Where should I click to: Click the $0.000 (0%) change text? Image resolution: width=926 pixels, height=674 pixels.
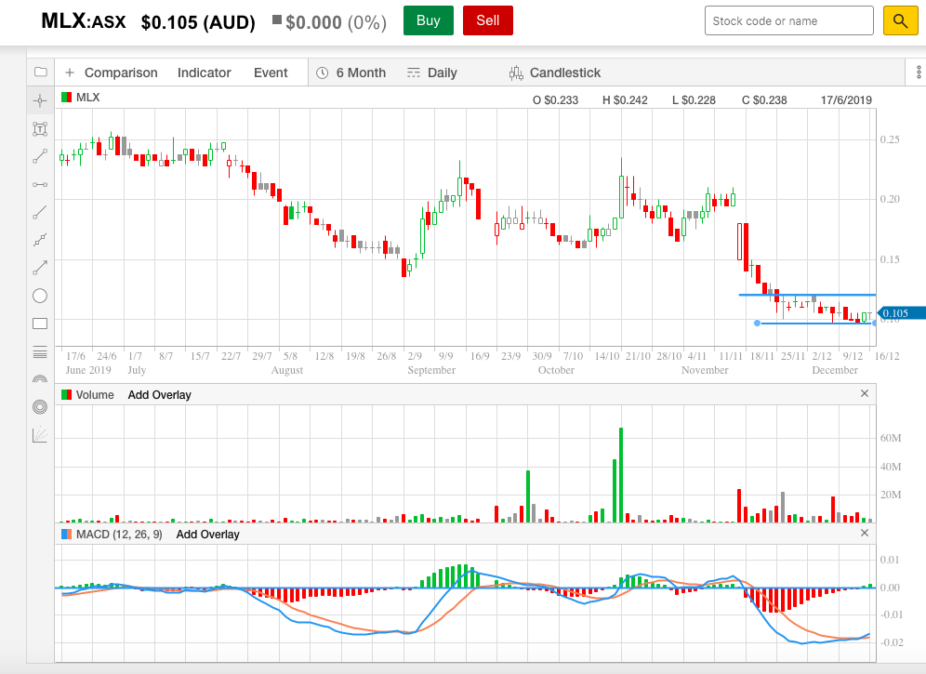coord(336,22)
